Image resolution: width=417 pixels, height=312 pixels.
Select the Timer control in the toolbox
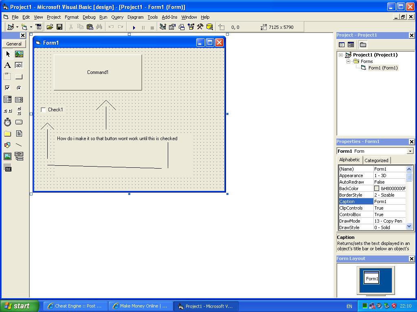[8, 122]
